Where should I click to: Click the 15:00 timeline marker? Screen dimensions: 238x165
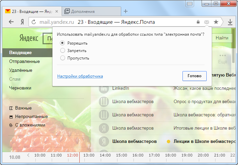[122, 155]
